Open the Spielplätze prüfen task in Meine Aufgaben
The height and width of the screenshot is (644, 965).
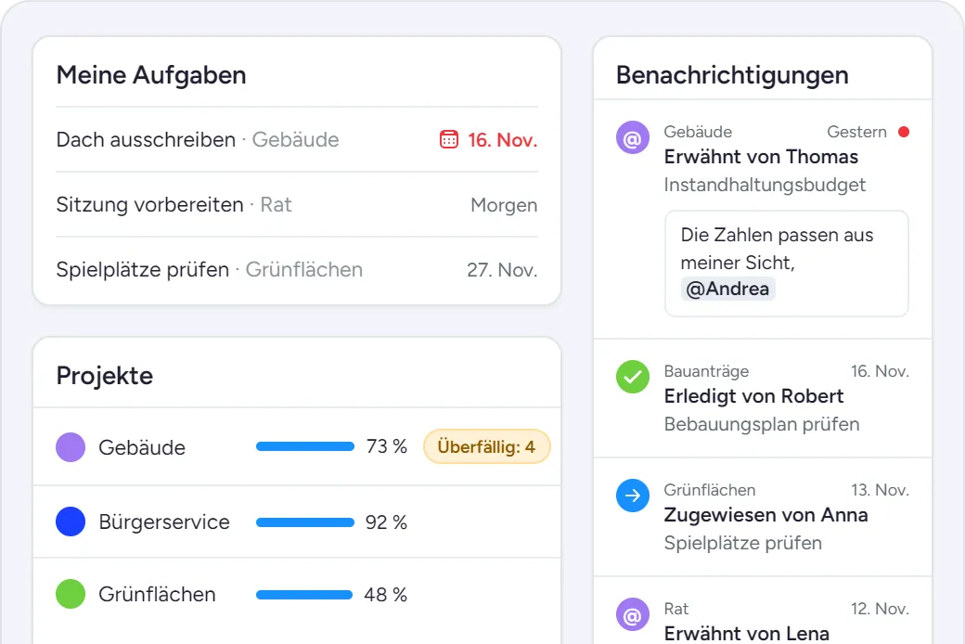297,270
